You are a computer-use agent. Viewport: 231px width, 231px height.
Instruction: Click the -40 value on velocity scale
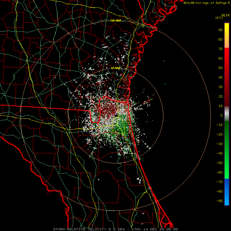coord(219,153)
